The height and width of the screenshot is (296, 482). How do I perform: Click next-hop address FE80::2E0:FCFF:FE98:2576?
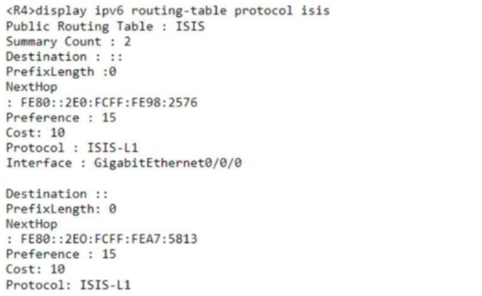(x=109, y=102)
